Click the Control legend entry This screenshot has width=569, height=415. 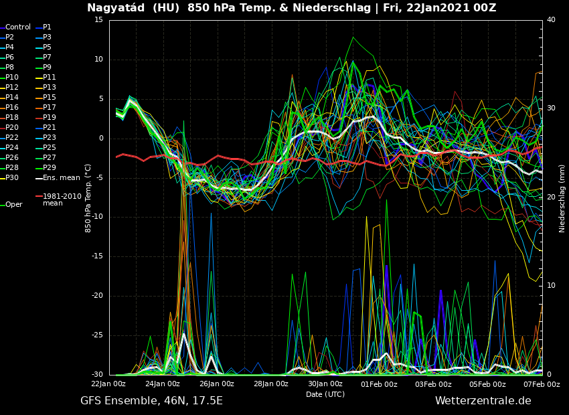point(18,27)
